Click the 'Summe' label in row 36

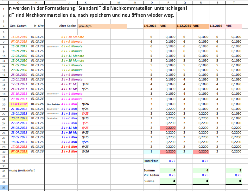(149, 181)
